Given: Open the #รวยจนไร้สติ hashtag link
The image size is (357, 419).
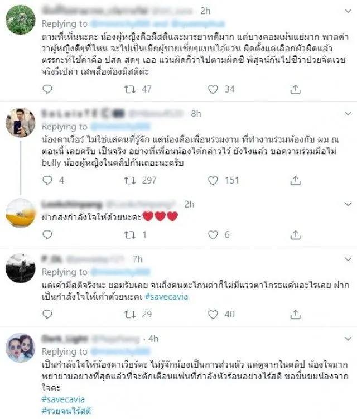Looking at the screenshot, I should click(x=66, y=411).
